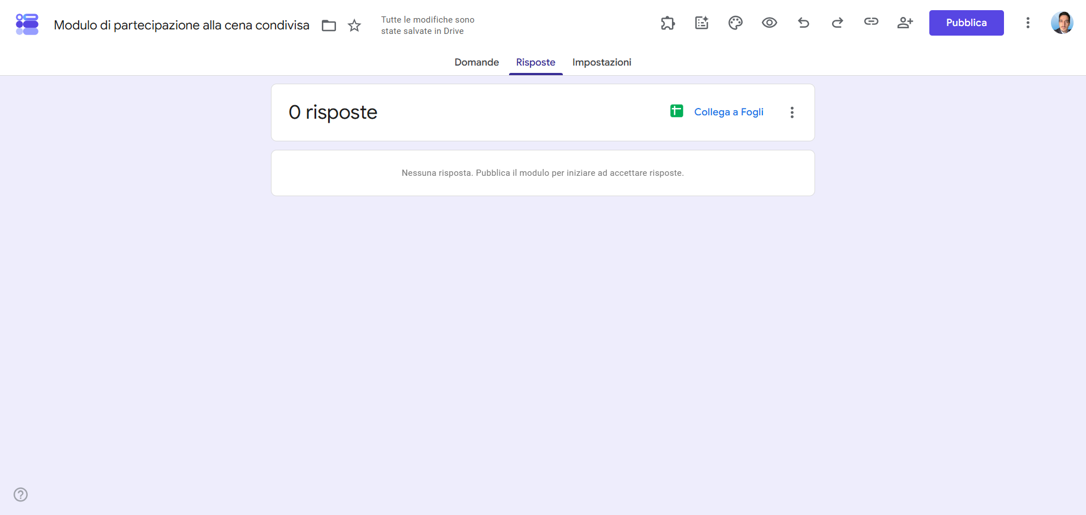Click the Collega a Fogli link
This screenshot has height=515, width=1086.
[x=729, y=112]
